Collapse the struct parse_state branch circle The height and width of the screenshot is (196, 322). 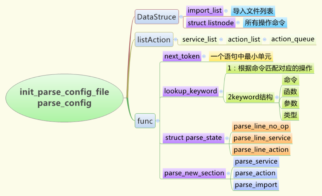[x=227, y=138]
